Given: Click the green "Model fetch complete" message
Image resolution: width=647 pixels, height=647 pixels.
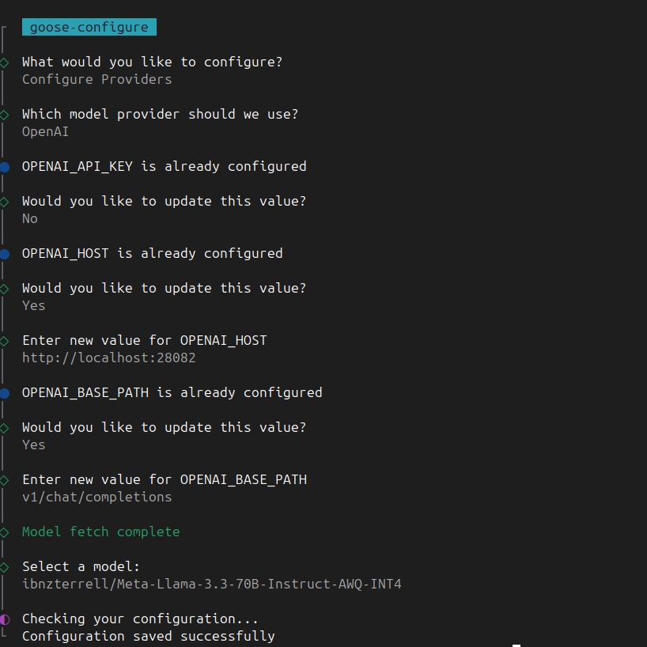Looking at the screenshot, I should (x=100, y=532).
